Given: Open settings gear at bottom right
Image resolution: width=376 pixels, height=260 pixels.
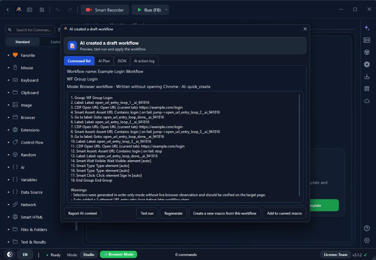Looking at the screenshot, I should [367, 240].
